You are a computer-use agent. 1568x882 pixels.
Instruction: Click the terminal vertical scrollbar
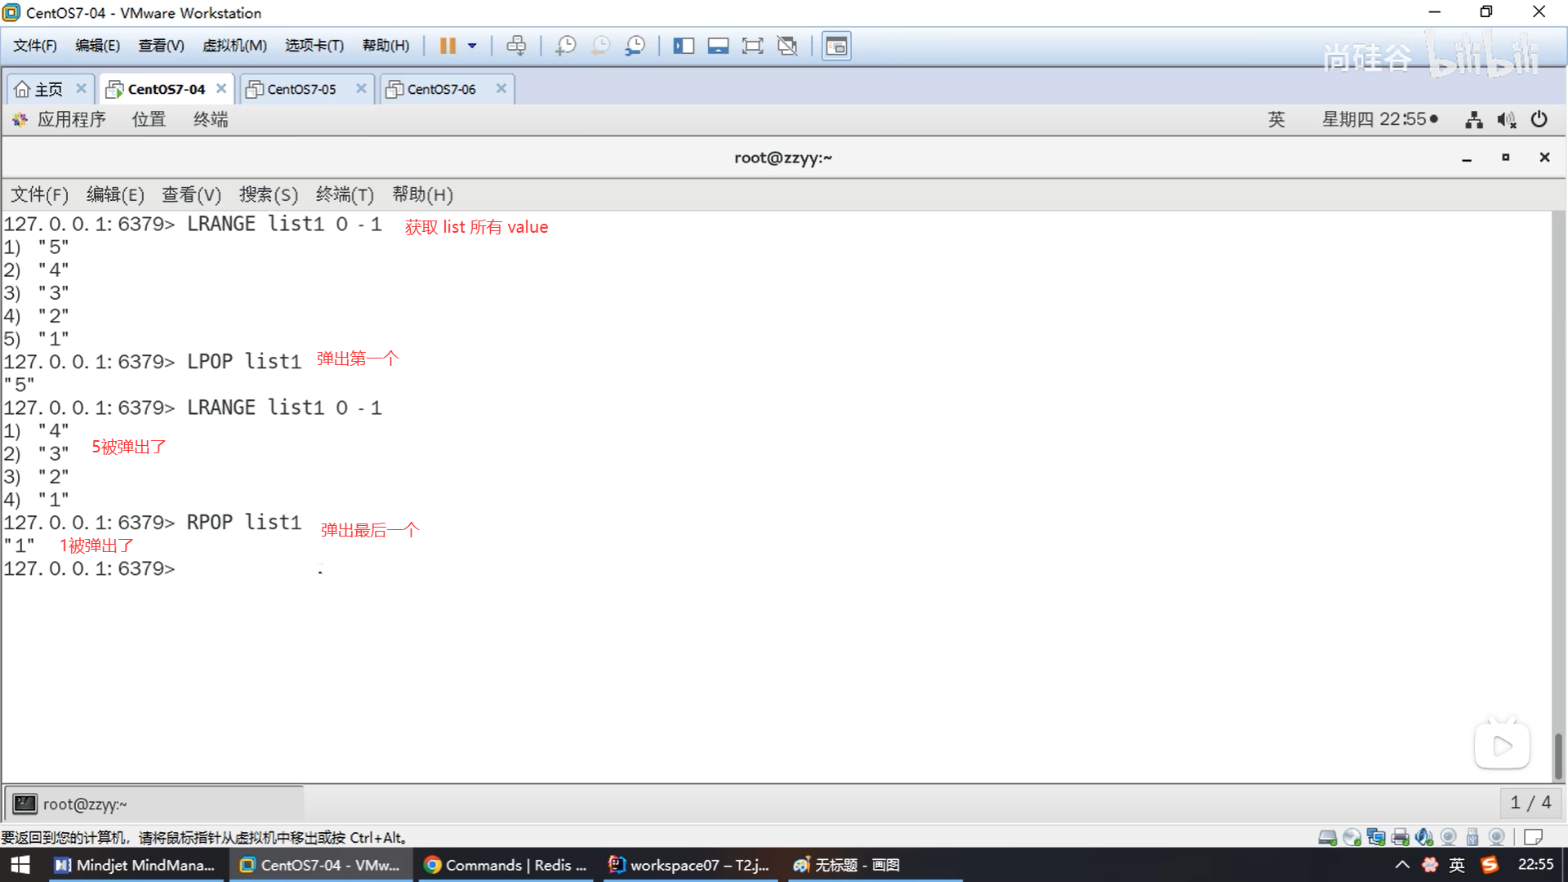pyautogui.click(x=1557, y=755)
